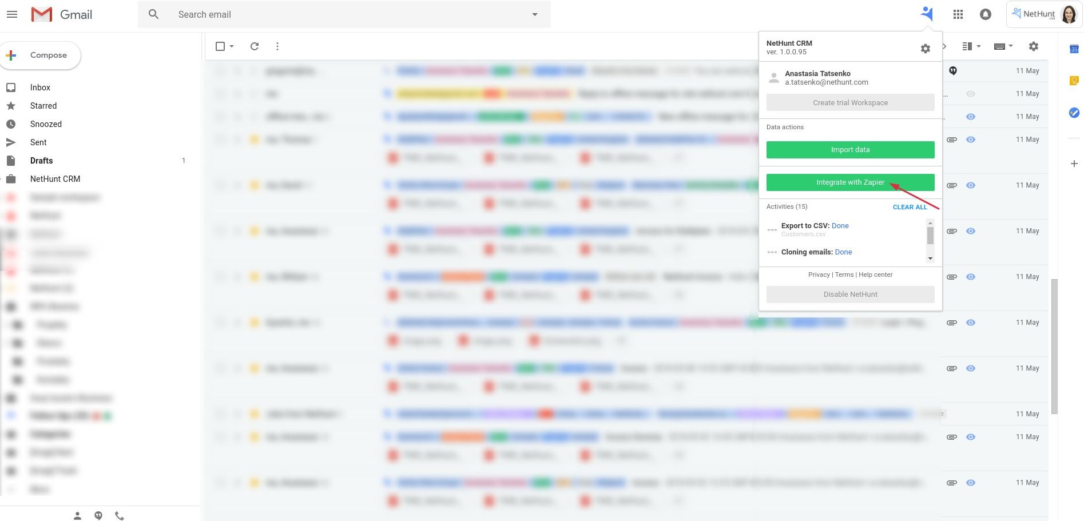
Task: Click the Hangouts chat icon in the first mail row
Action: coord(953,71)
